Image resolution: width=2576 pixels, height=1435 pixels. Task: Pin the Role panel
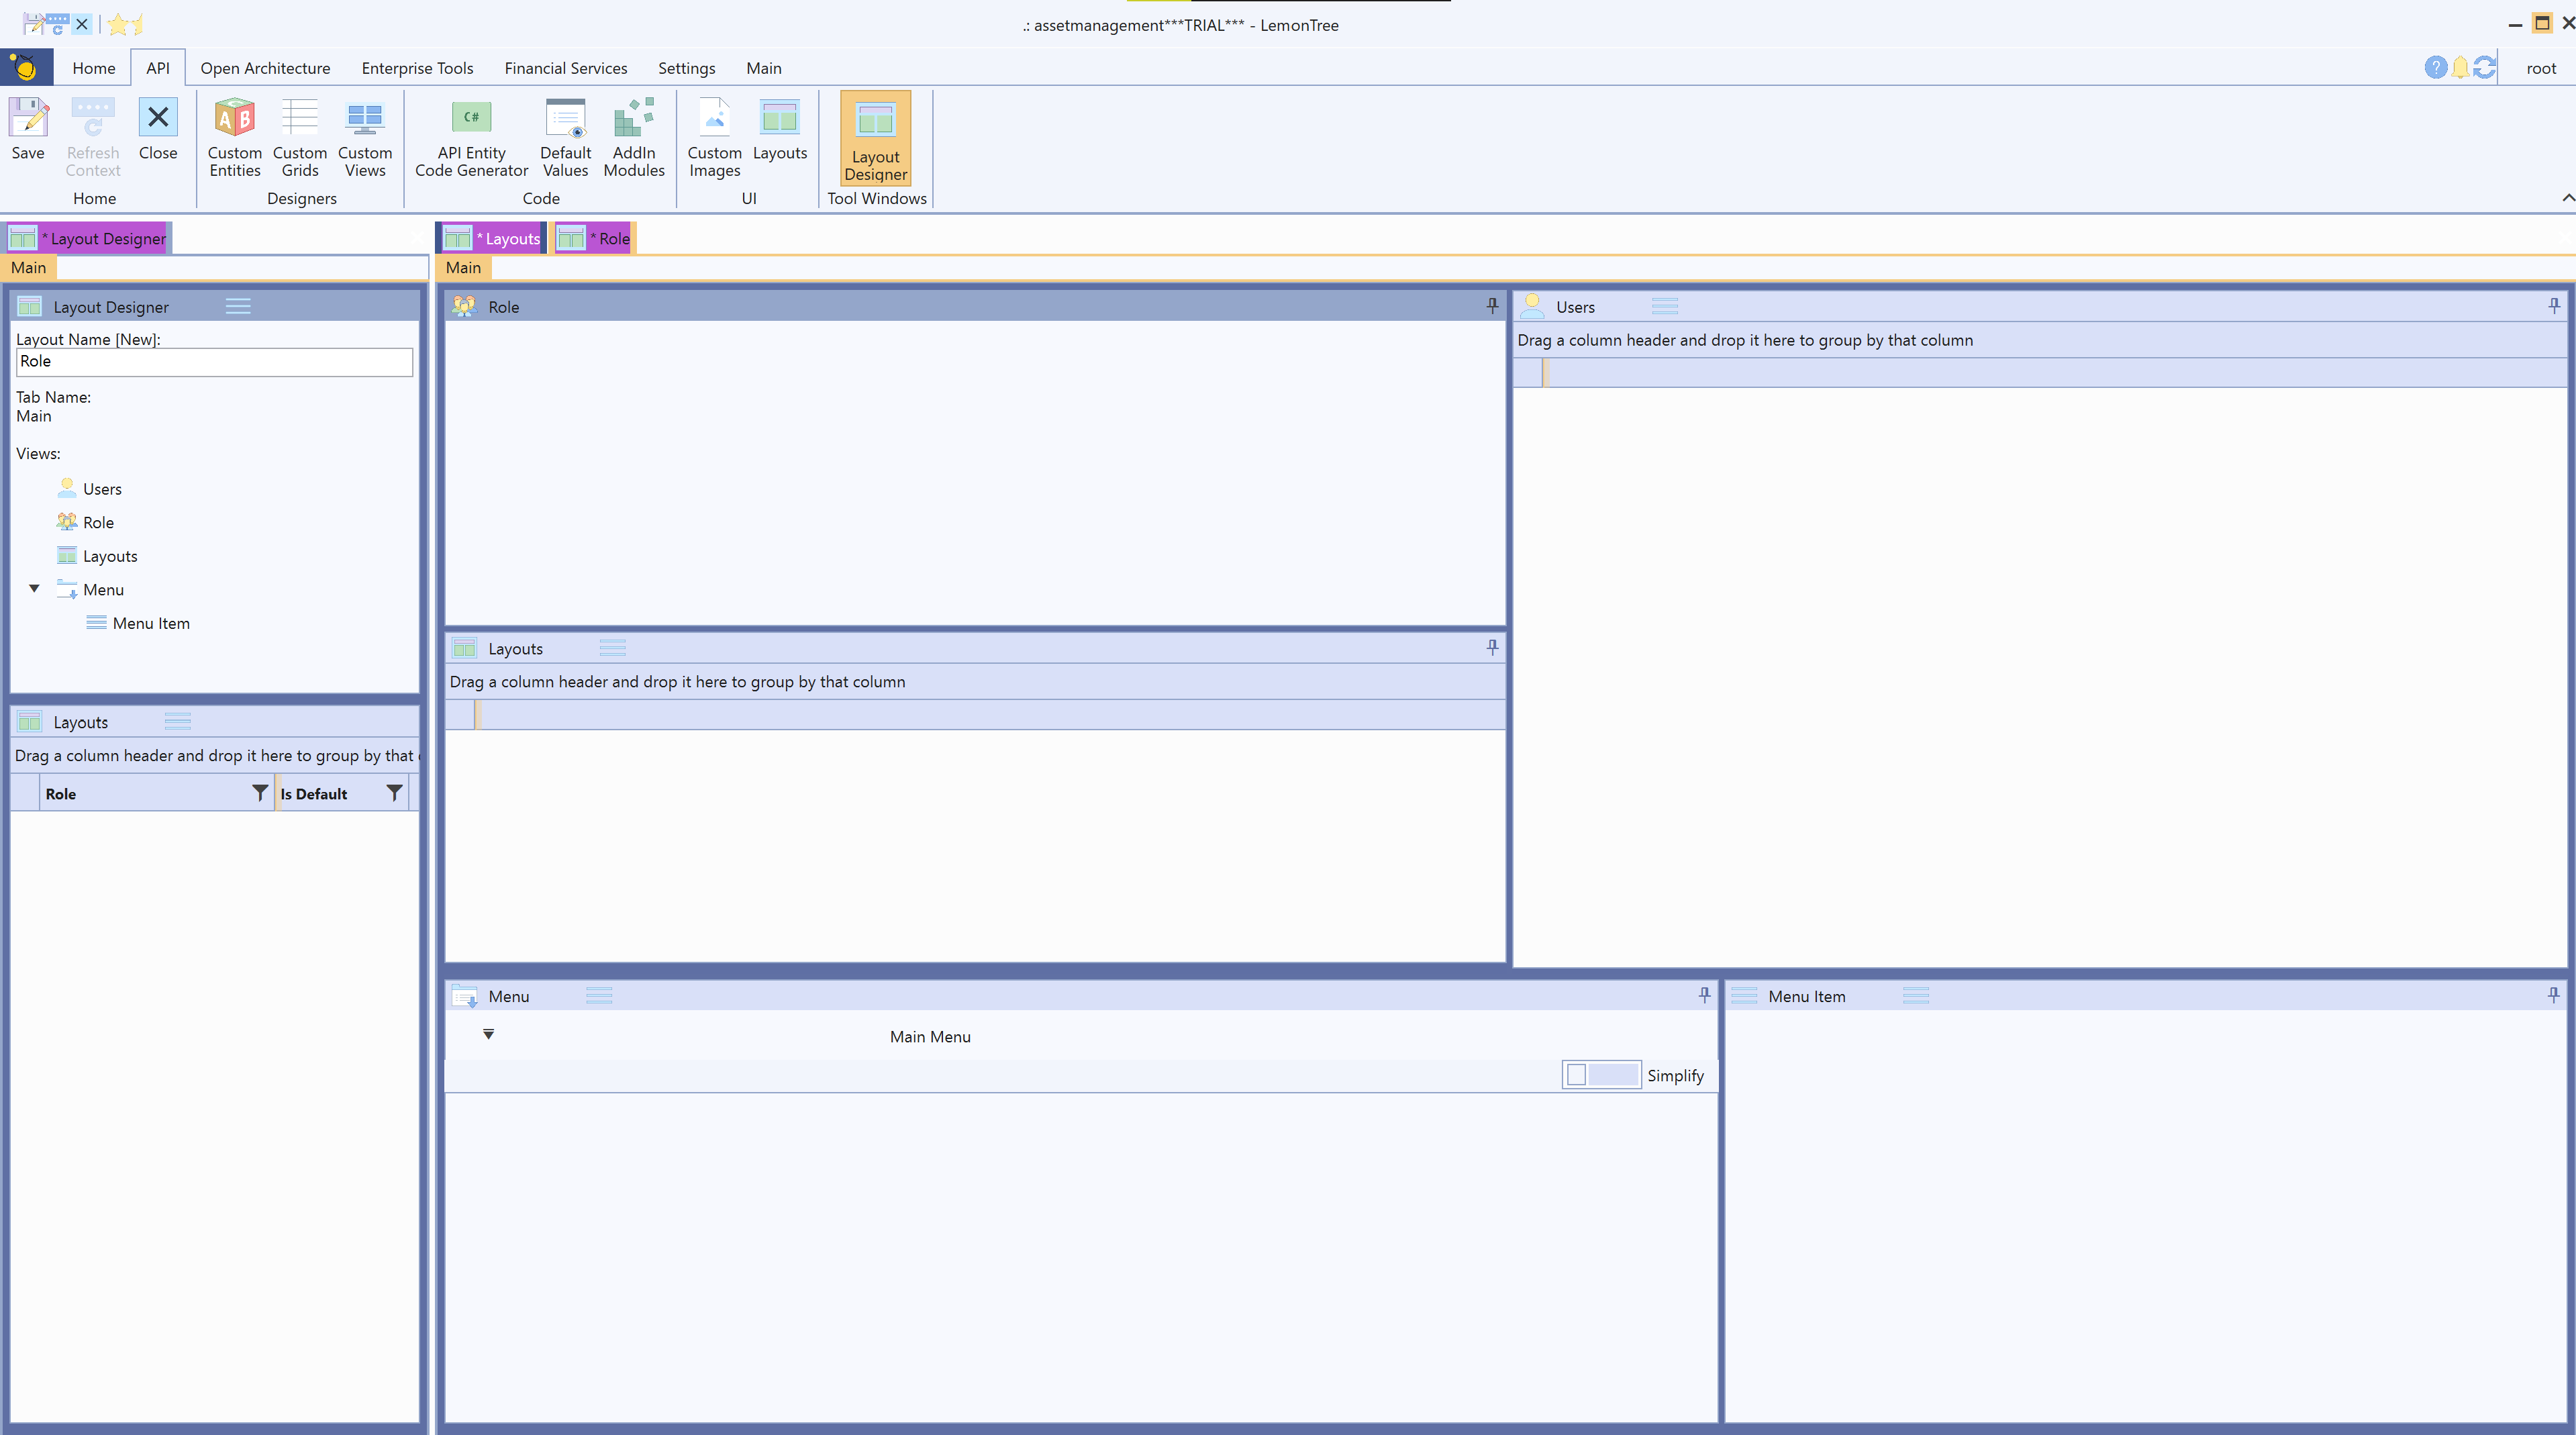[x=1492, y=306]
